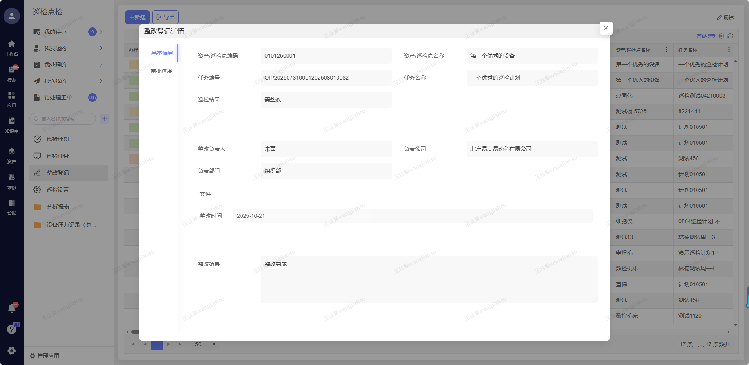
Task: Open the knowledge base icon
Action: (x=12, y=121)
